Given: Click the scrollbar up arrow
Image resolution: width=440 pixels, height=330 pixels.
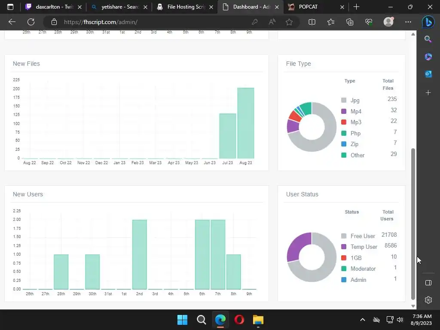Looking at the screenshot, I should pos(413,34).
